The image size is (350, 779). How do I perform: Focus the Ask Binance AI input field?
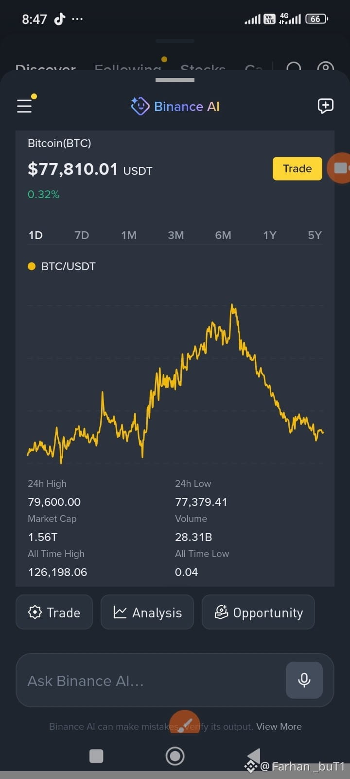pyautogui.click(x=151, y=680)
